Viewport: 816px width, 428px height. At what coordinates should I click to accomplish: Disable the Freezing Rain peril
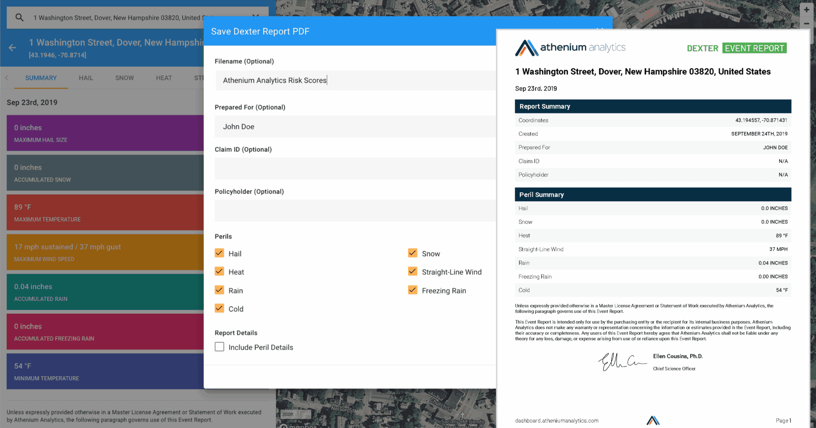[x=412, y=290]
